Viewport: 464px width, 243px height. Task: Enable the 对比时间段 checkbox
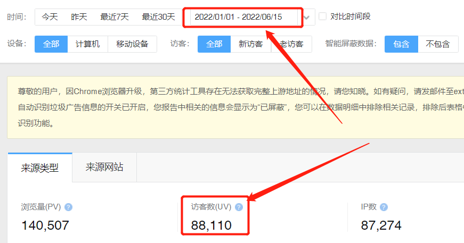point(322,16)
